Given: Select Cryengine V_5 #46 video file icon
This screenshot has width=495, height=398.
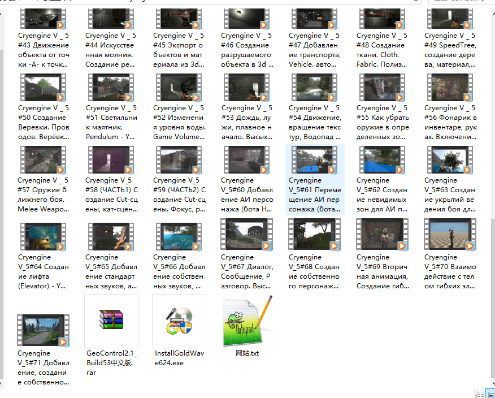Looking at the screenshot, I should point(246,19).
